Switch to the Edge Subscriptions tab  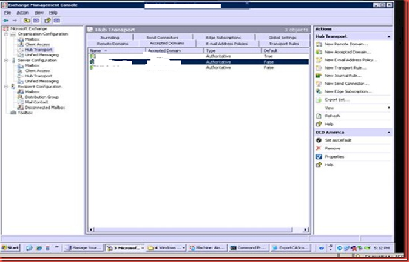(223, 38)
